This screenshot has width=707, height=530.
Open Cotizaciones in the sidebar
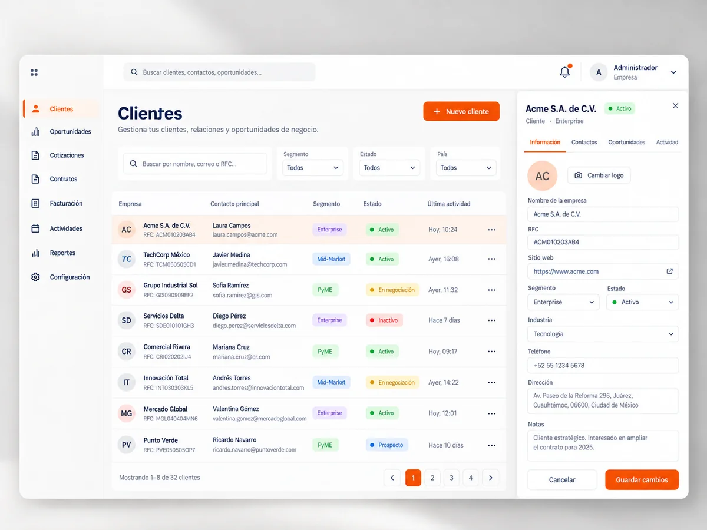[x=62, y=155]
